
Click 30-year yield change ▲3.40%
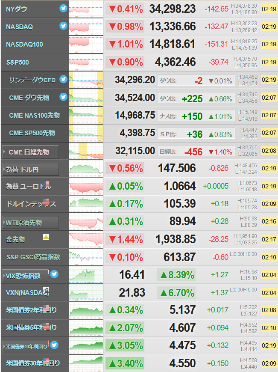pos(125,363)
